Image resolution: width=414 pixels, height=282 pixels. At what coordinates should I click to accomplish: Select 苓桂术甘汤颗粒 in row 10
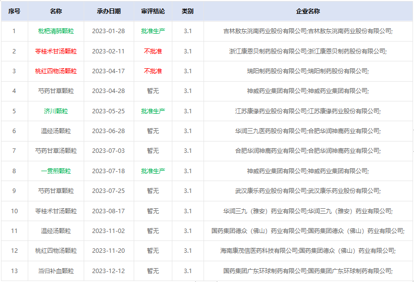tap(56, 211)
